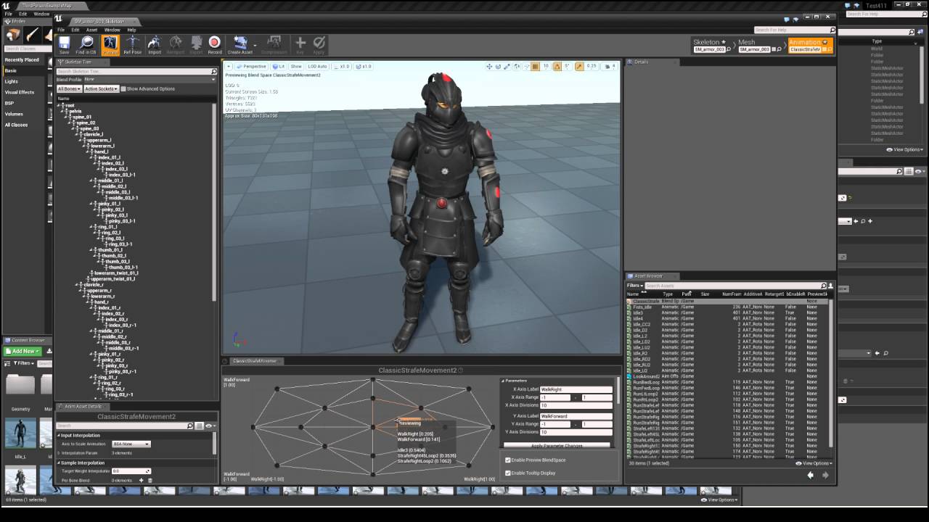The width and height of the screenshot is (929, 522).
Task: Click the X Axis Label input field
Action: pos(576,389)
